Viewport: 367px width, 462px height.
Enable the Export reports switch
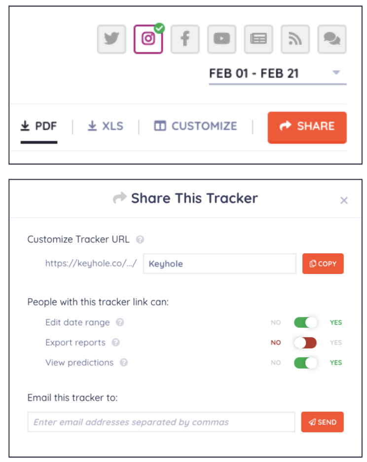pos(305,343)
